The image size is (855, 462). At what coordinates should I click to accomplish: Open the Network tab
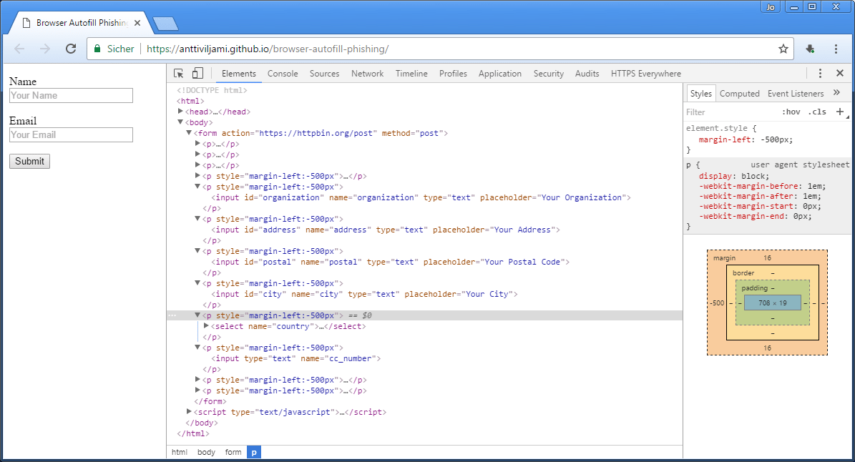pos(368,74)
